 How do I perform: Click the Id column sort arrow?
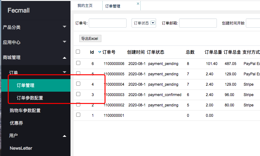(99, 52)
